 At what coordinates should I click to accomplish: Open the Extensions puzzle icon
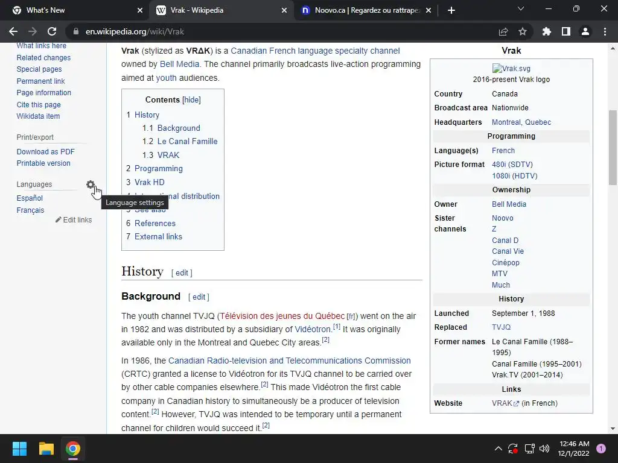pyautogui.click(x=546, y=31)
